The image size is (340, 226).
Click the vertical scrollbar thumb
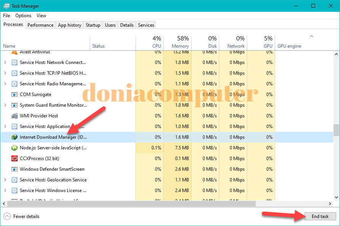click(336, 130)
